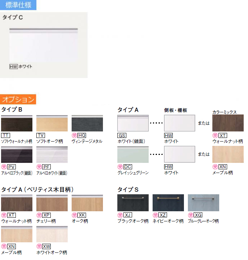Choose the PF Albero white mirror swatch
248x260 pixels.
52,155
